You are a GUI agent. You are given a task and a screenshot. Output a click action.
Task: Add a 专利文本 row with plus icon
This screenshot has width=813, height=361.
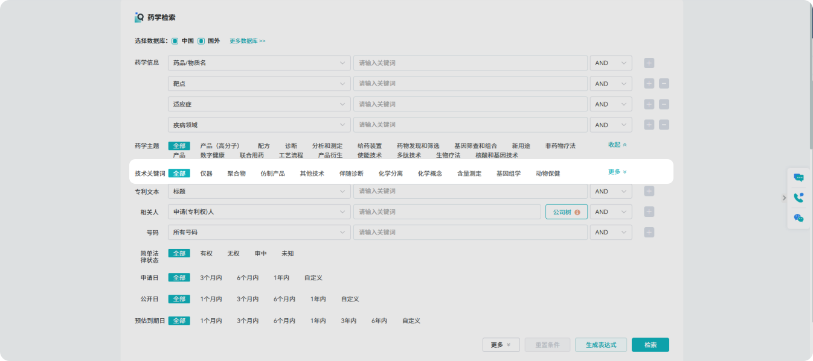click(x=649, y=191)
